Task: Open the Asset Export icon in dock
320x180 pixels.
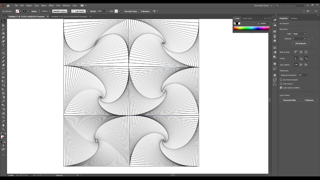Action: [275, 80]
